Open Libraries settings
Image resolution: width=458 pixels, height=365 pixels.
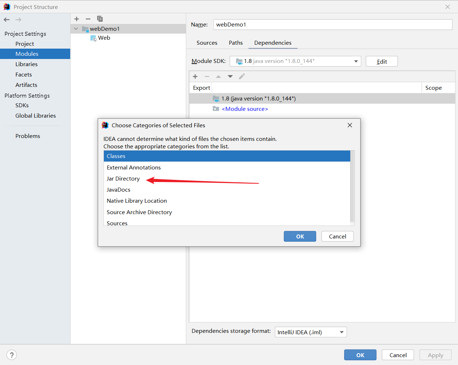(x=26, y=64)
